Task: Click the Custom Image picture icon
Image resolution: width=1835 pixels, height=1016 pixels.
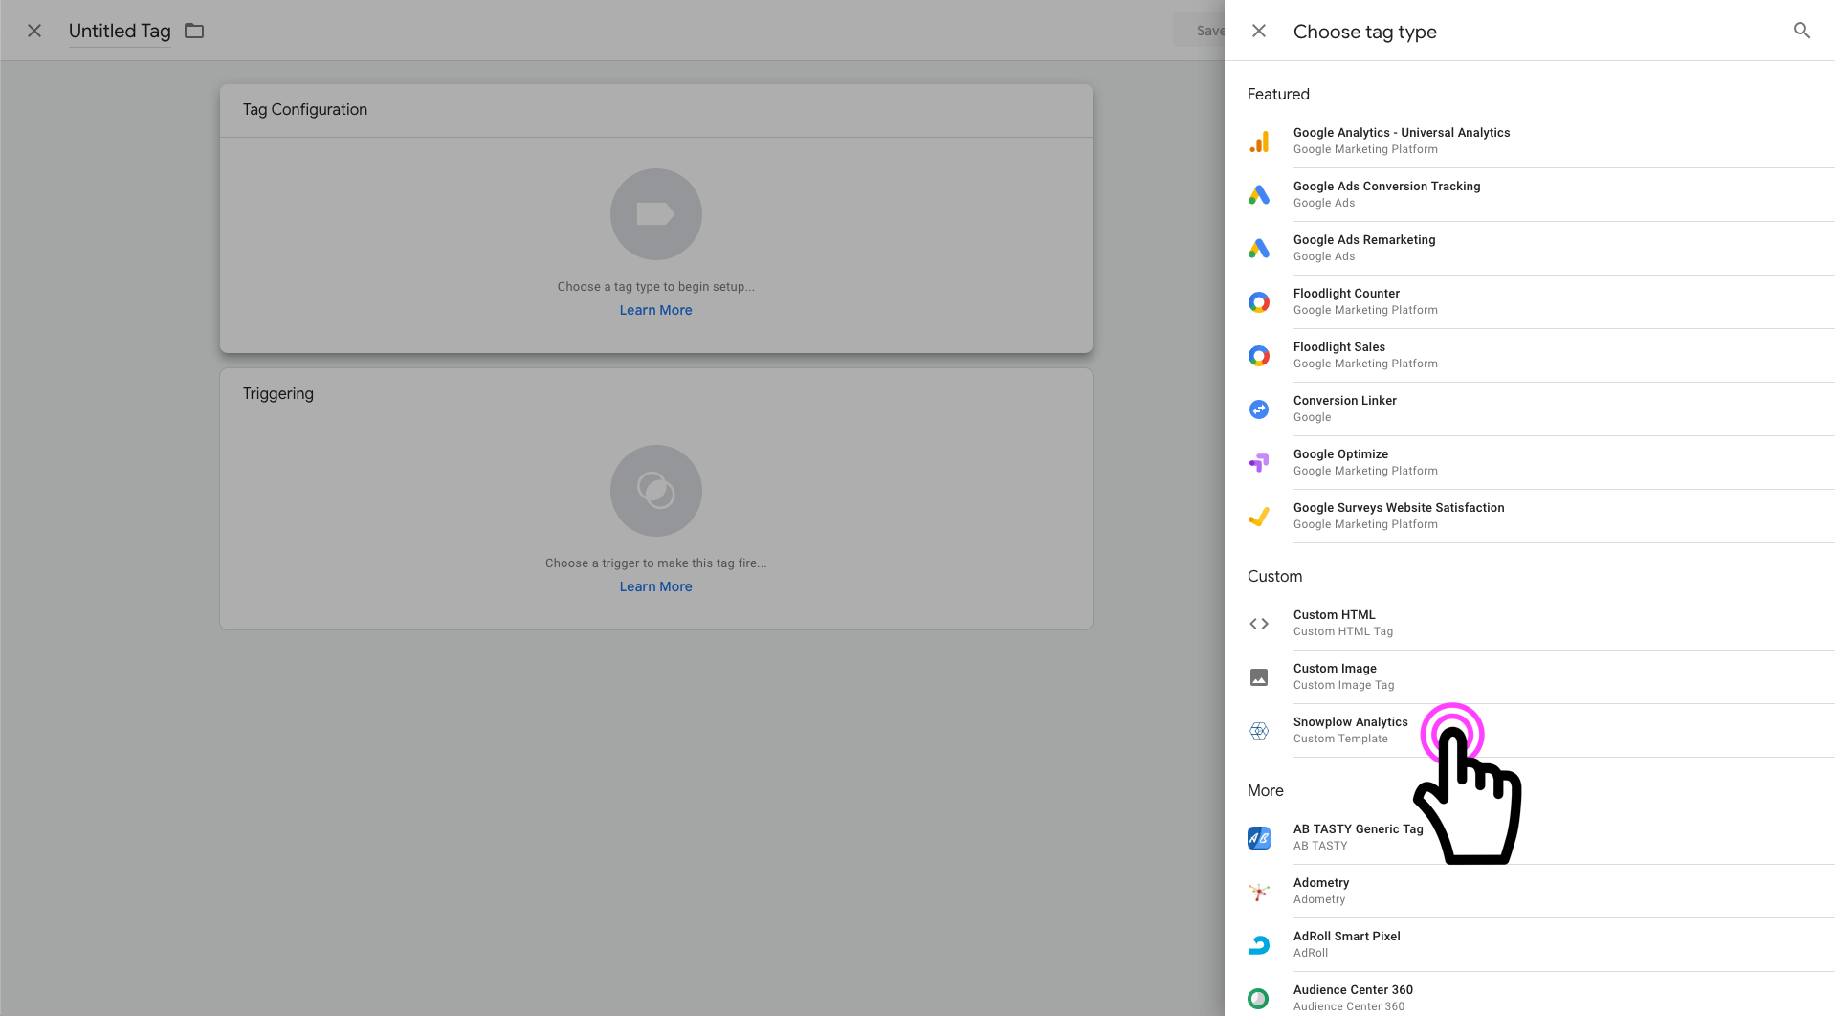Action: pos(1259,677)
